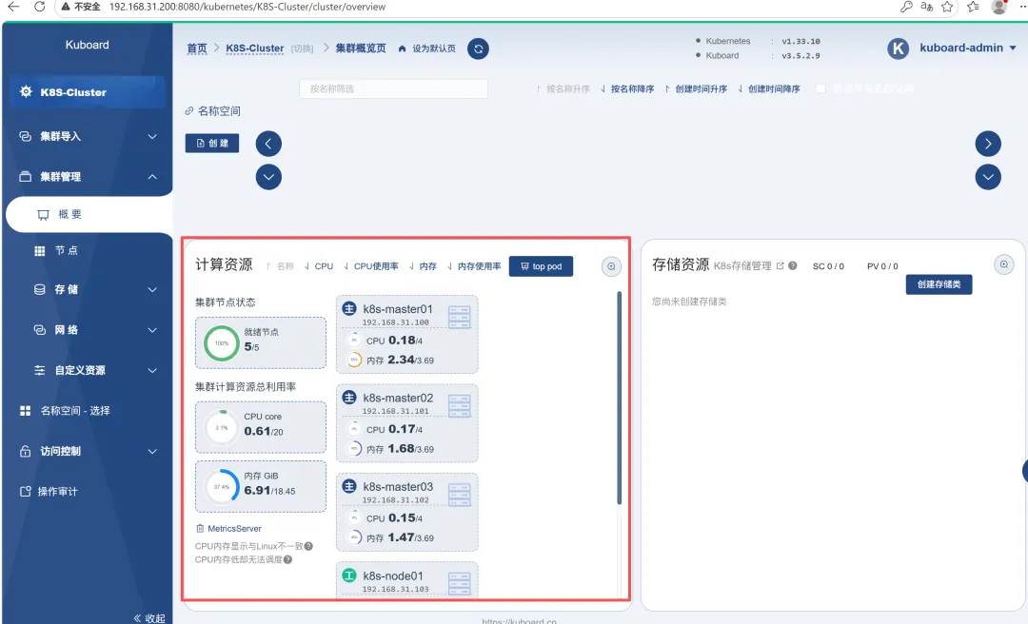The height and width of the screenshot is (624, 1028).
Task: Expand the 网络 sidebar submenu
Action: pos(88,330)
